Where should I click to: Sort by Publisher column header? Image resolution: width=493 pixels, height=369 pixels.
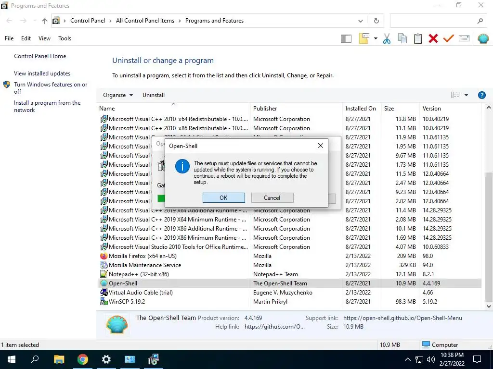tap(296, 109)
